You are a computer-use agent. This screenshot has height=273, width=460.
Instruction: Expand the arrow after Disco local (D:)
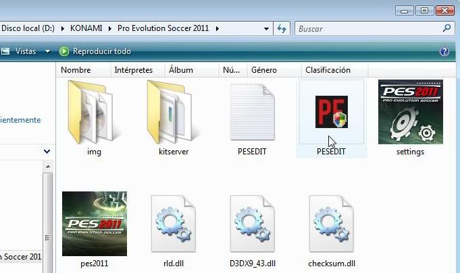click(63, 29)
